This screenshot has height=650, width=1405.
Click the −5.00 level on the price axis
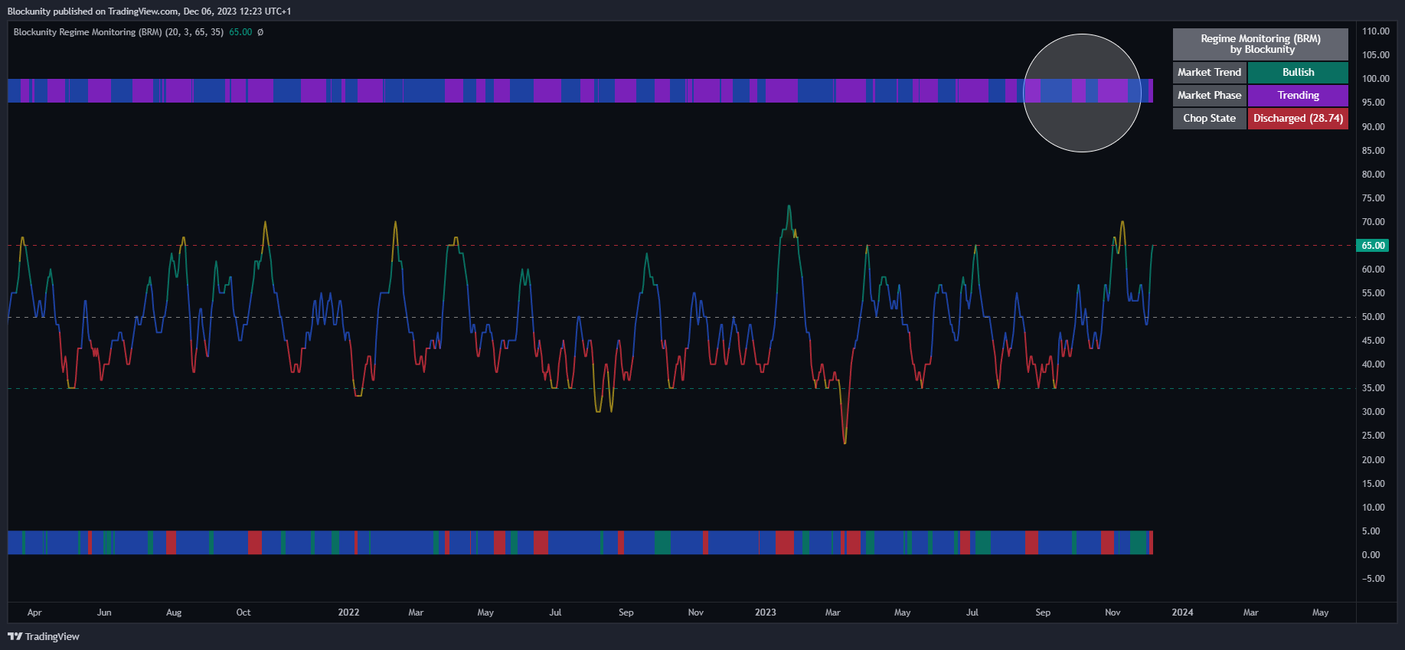1373,579
